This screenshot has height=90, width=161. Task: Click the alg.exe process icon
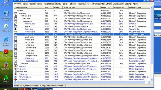[x=16, y=26]
